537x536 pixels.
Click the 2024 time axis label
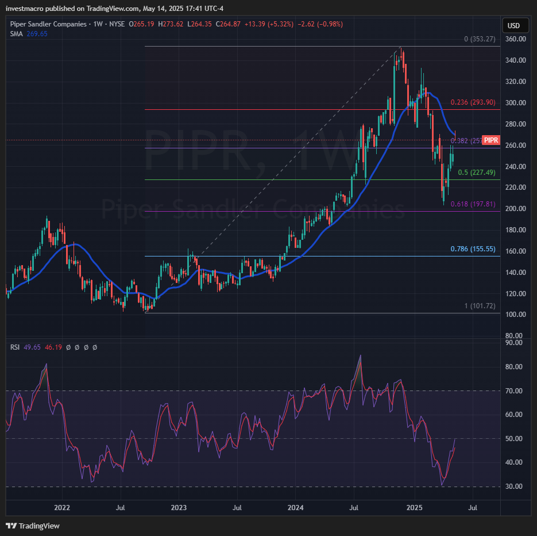(x=296, y=508)
